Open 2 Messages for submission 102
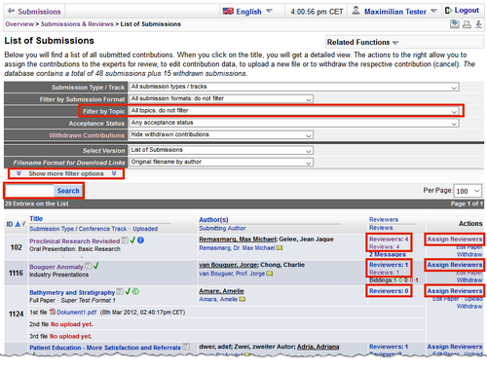The height and width of the screenshot is (370, 487). (x=388, y=254)
